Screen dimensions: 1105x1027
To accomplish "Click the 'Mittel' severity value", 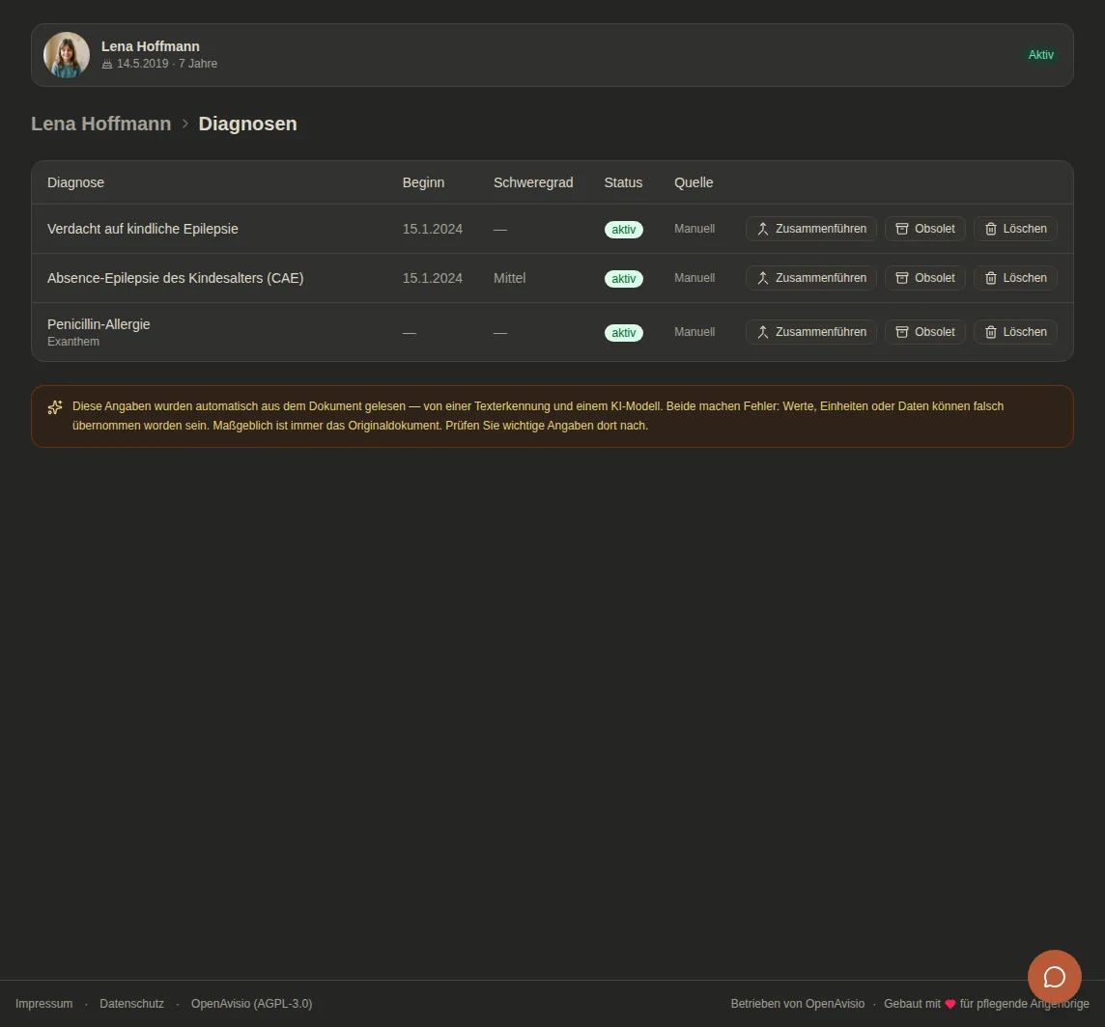I will coord(509,278).
